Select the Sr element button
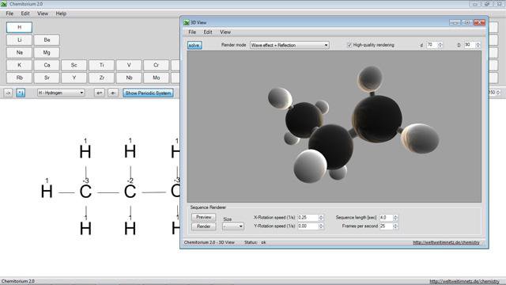This screenshot has width=506, height=285. point(47,78)
